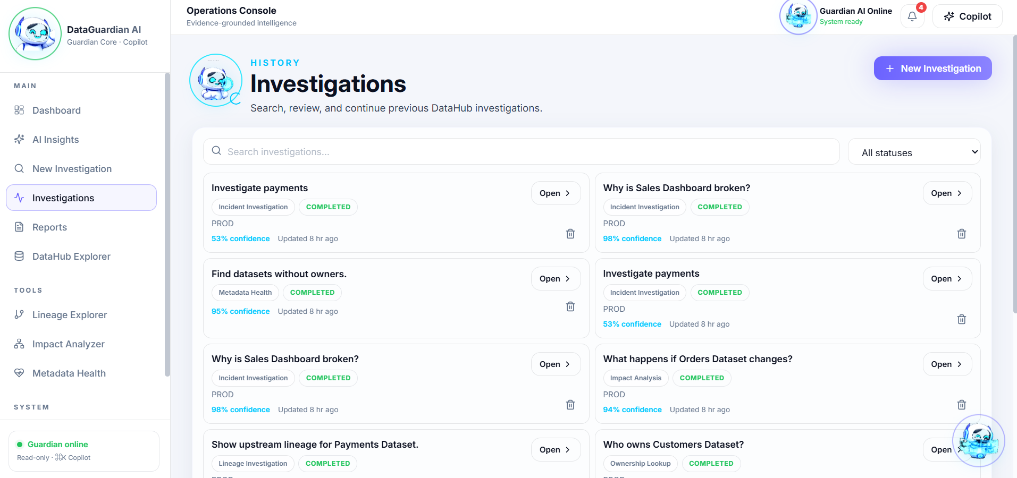Screen dimensions: 1017x478
Task: Click the Guardian AI Online avatar in header
Action: [798, 16]
